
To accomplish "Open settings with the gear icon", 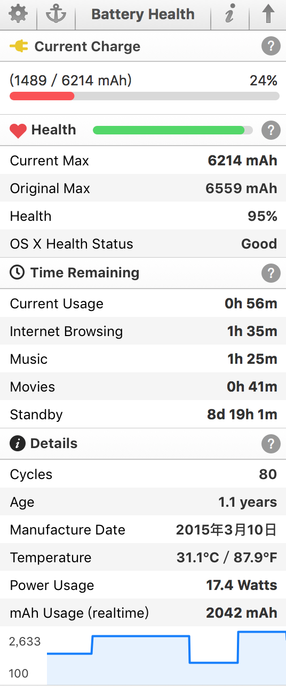I will click(18, 14).
